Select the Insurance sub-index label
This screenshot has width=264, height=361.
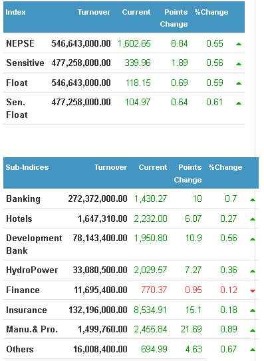[x=27, y=310]
